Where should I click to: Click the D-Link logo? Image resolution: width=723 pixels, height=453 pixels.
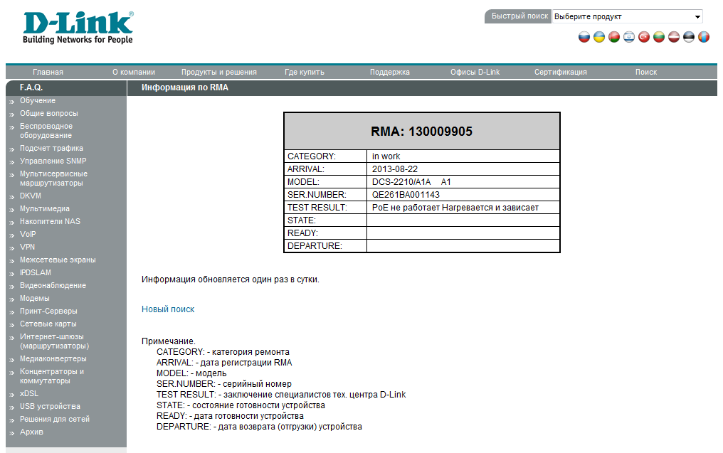[78, 28]
